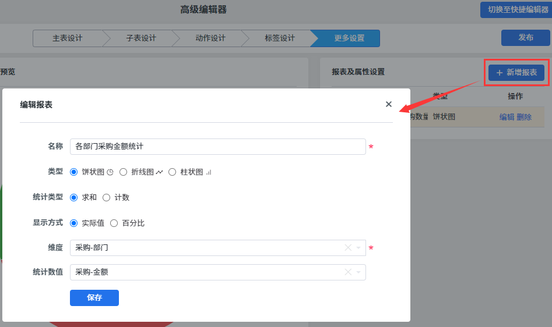
Task: Click the 报表及属性设置 panel title
Action: (358, 72)
